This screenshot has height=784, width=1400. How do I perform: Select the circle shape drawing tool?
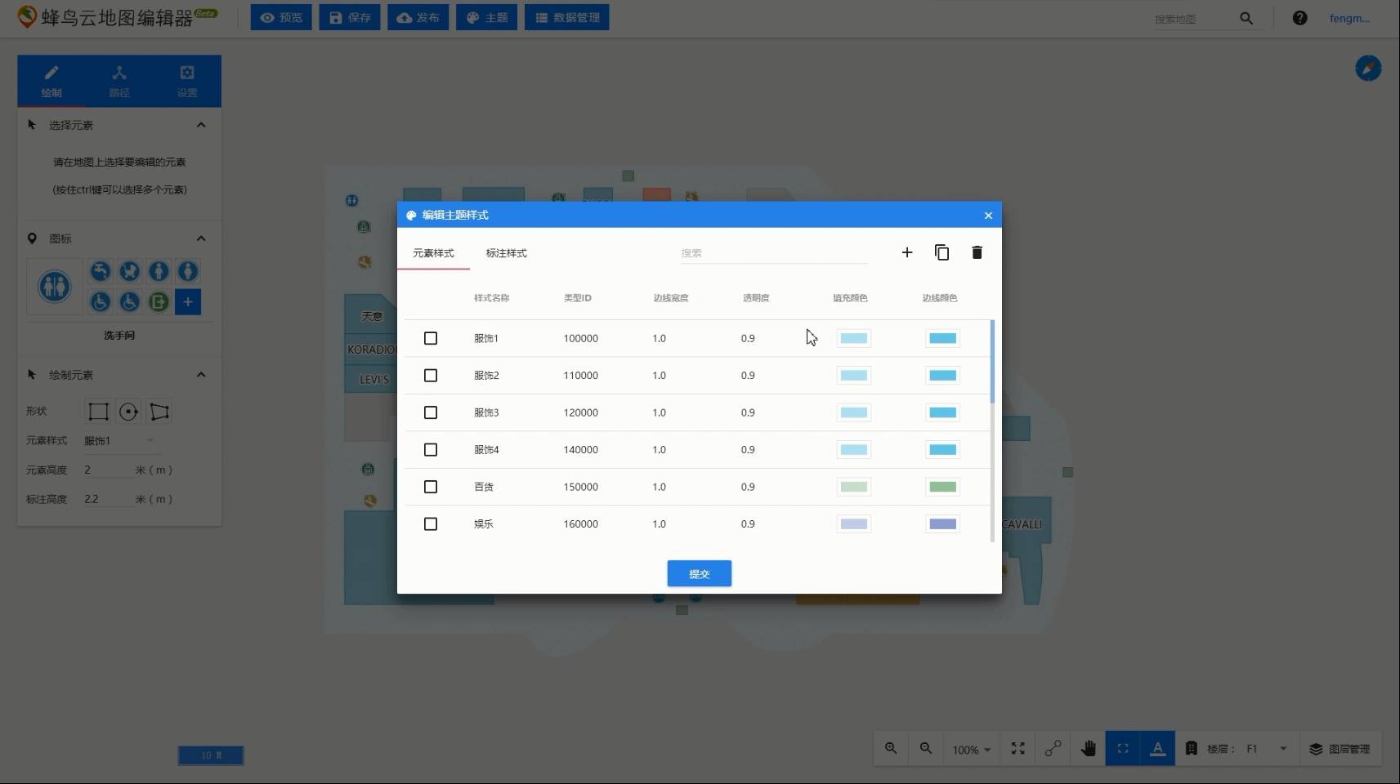[x=128, y=412]
